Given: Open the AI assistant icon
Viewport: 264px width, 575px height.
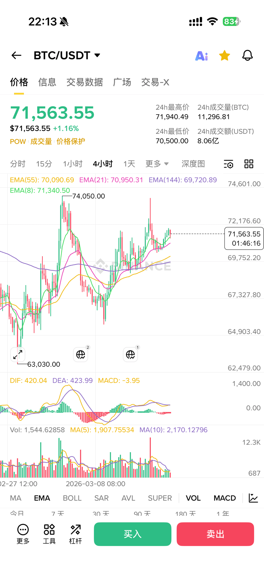Looking at the screenshot, I should pyautogui.click(x=202, y=56).
